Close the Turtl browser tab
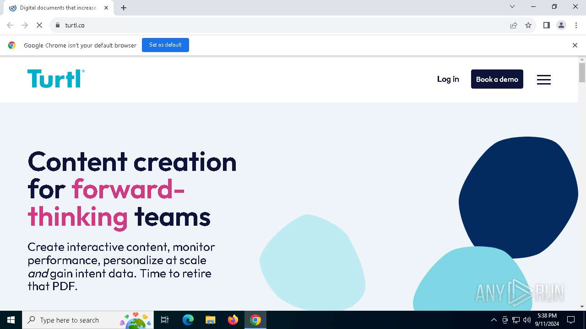 click(x=106, y=8)
